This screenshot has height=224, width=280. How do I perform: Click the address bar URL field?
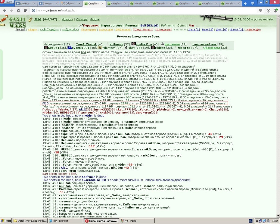click(146, 11)
